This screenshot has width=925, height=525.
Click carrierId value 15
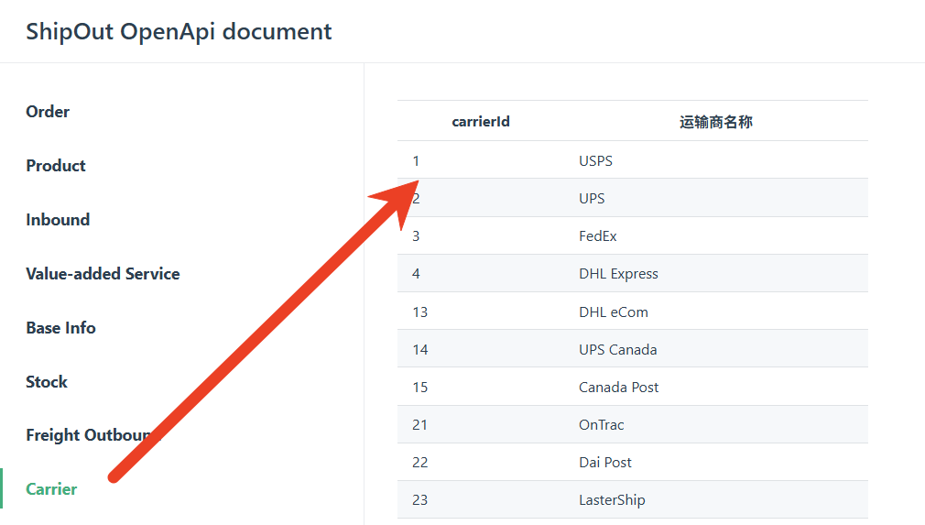(x=420, y=388)
